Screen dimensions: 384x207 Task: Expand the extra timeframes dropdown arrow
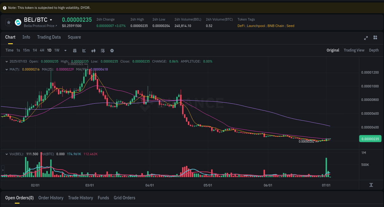[x=65, y=50]
